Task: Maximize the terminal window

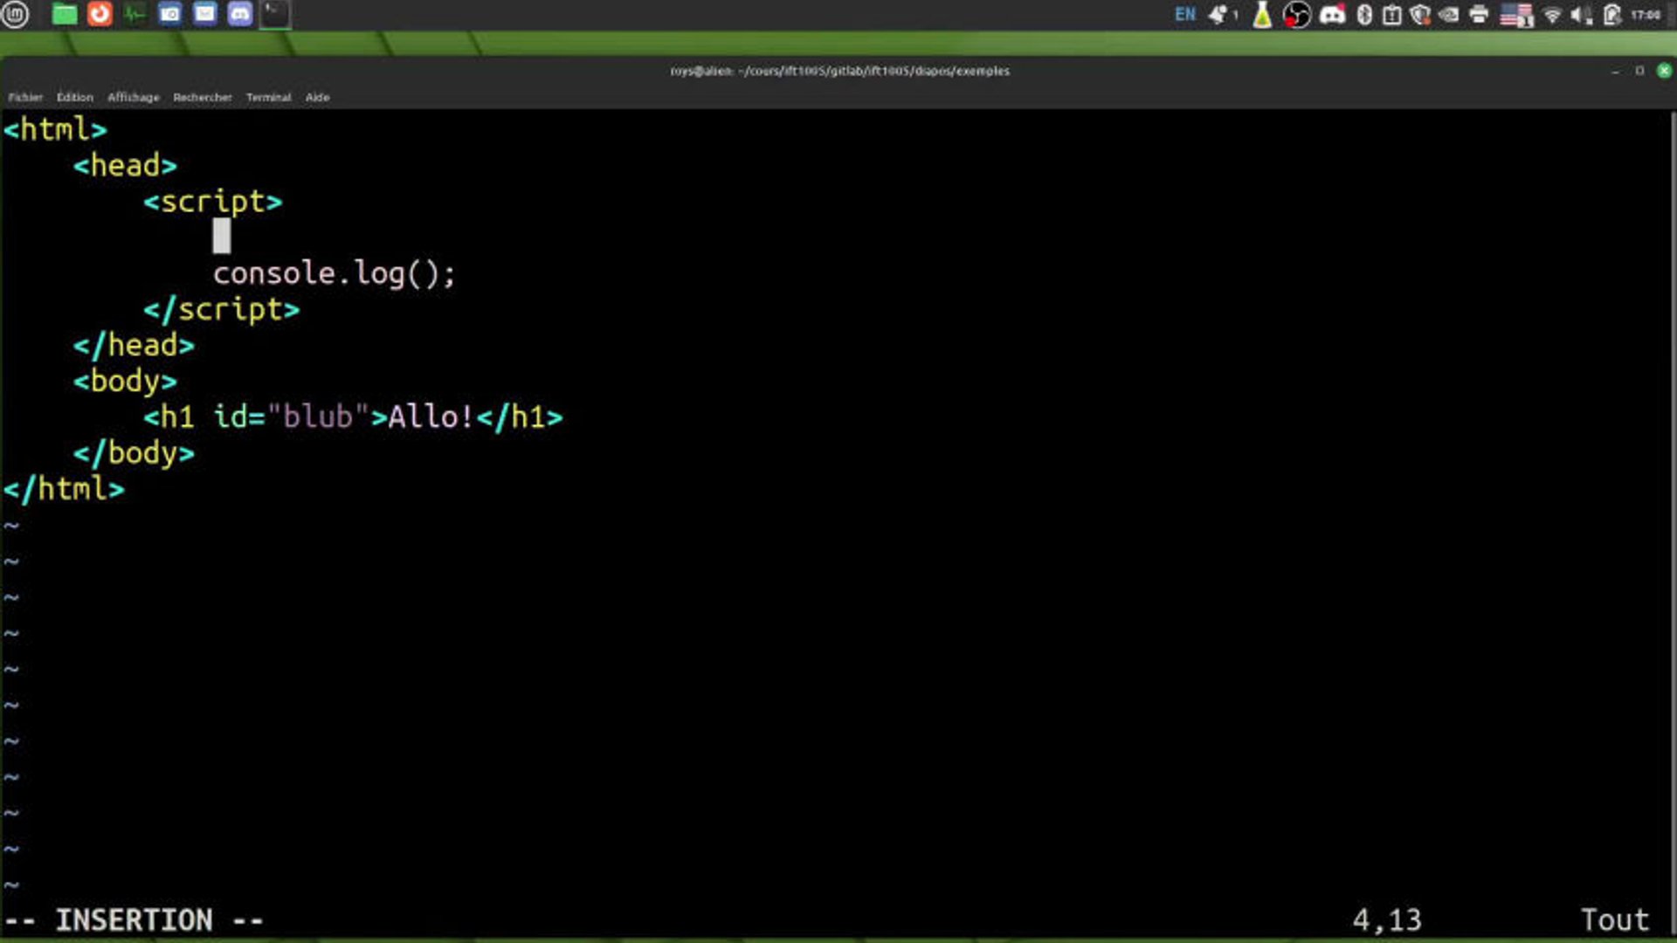Action: click(1639, 71)
